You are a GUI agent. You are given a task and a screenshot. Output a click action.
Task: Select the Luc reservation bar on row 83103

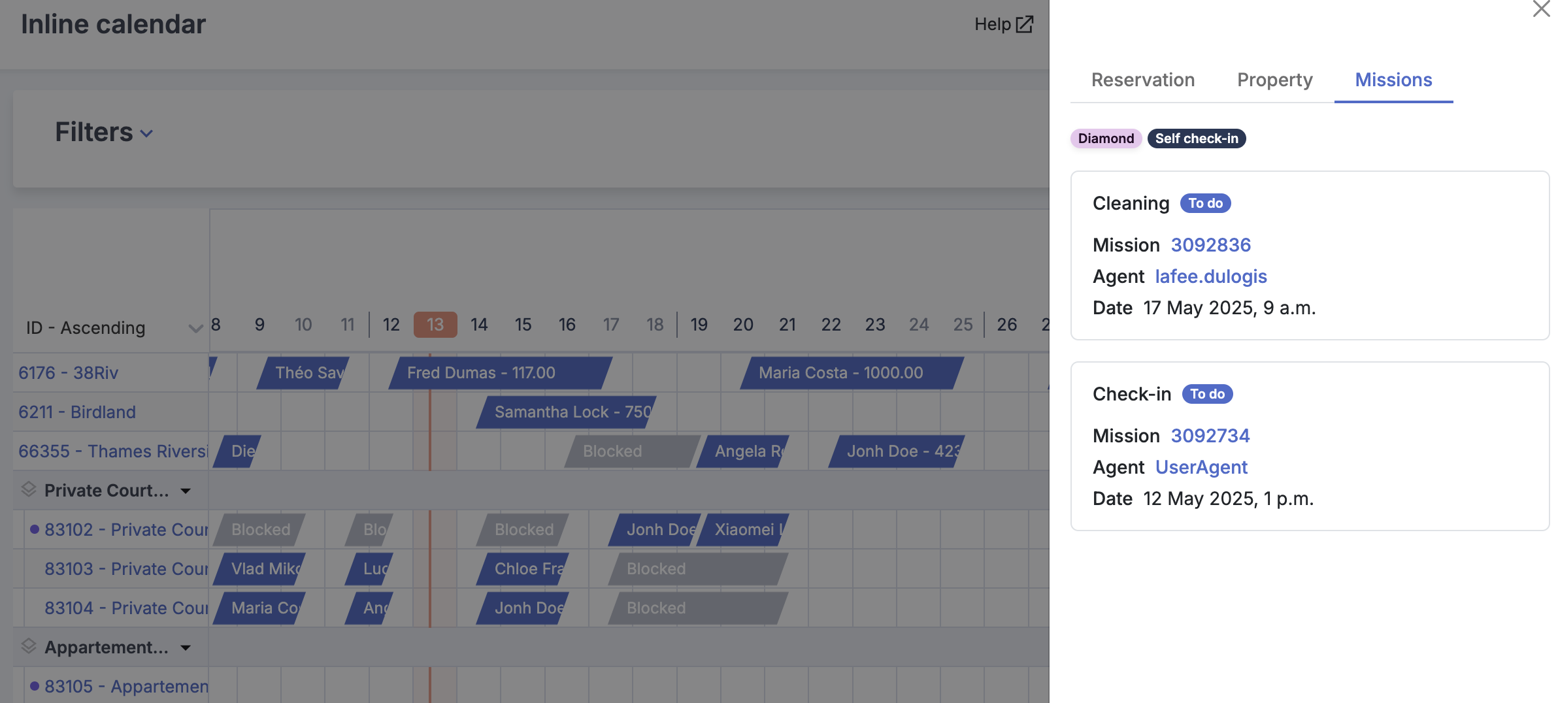369,569
